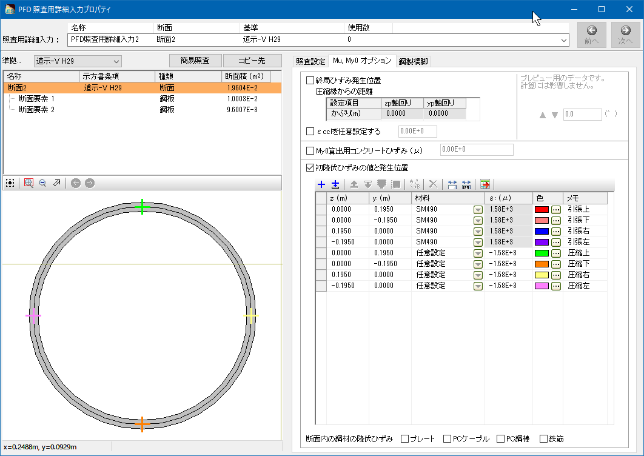Select 断面要素 1 in the section tree
644x456 pixels.
[36, 99]
